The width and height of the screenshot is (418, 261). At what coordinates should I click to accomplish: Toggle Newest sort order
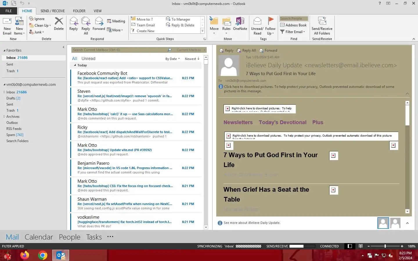(192, 59)
